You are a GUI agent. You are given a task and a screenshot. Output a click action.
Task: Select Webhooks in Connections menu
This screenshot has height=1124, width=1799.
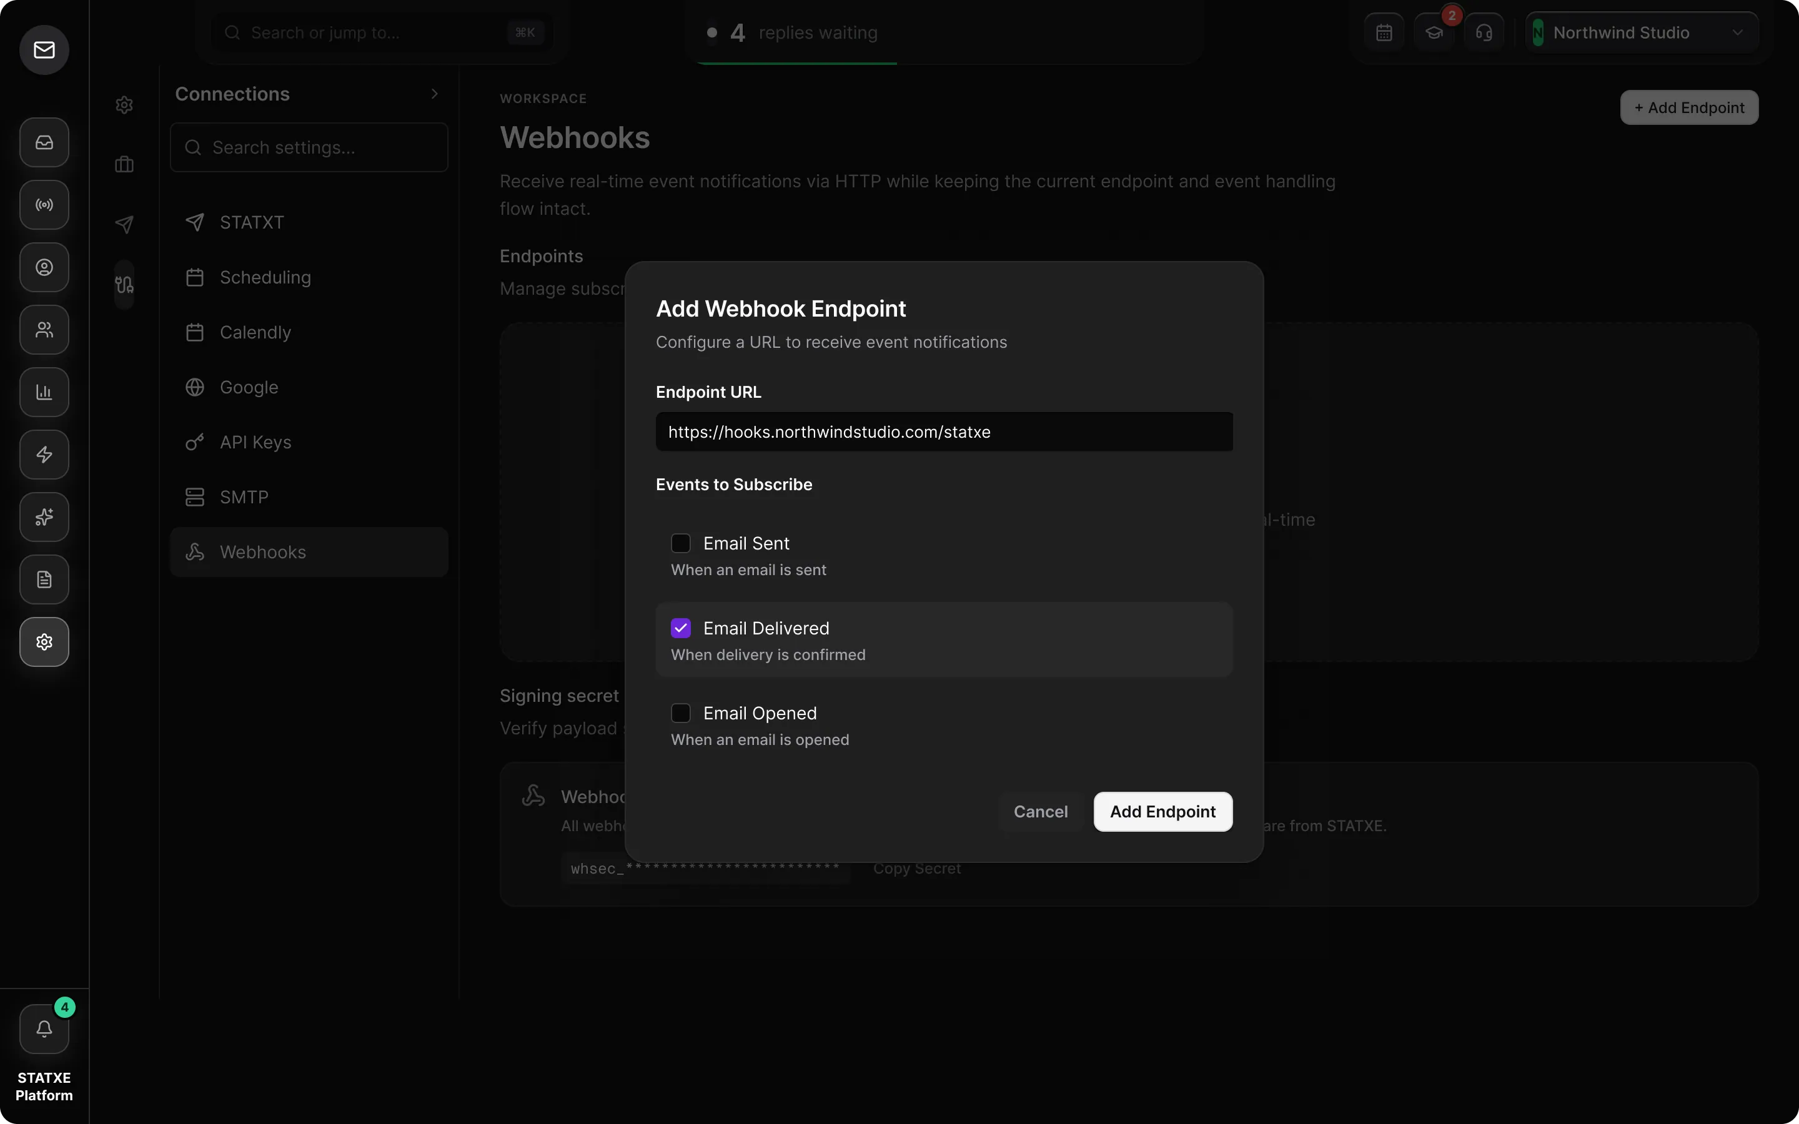coord(309,553)
